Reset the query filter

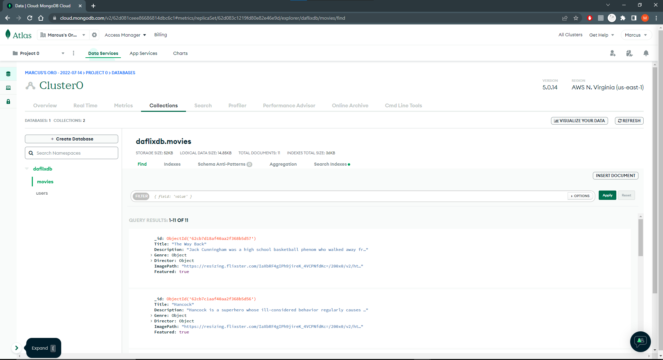(626, 195)
